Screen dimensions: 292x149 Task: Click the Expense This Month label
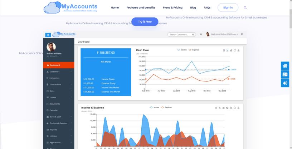click(x=111, y=92)
